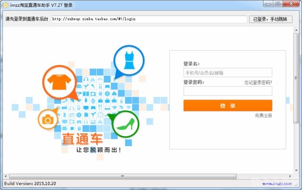Click the subway.simba.taobao.com URL field
The image size is (302, 190).
point(148,19)
